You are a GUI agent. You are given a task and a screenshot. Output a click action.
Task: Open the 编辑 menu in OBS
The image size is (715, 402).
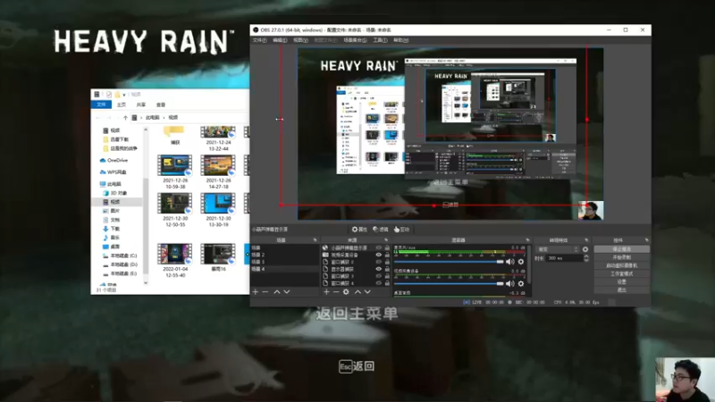[x=280, y=40]
